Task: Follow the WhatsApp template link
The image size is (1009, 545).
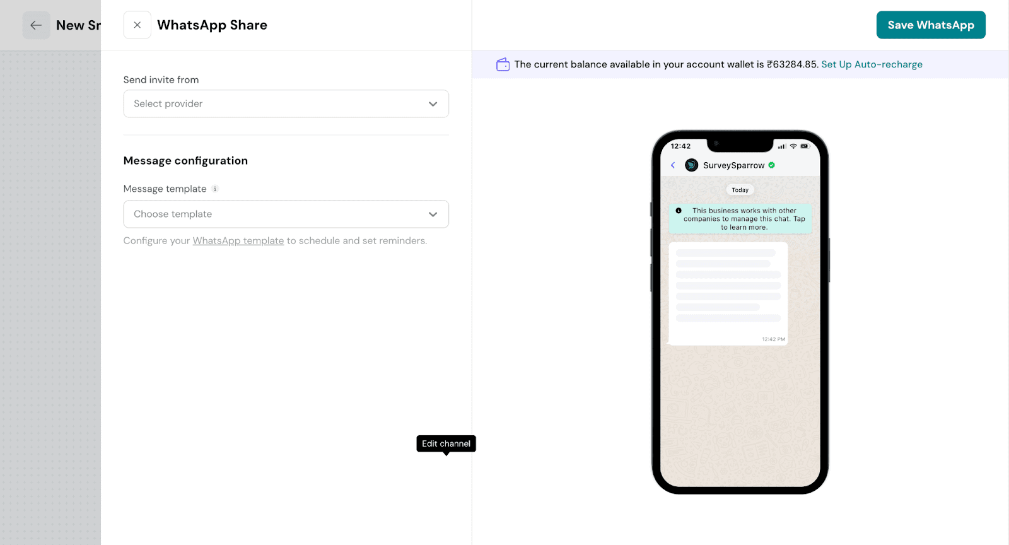Action: click(x=238, y=241)
